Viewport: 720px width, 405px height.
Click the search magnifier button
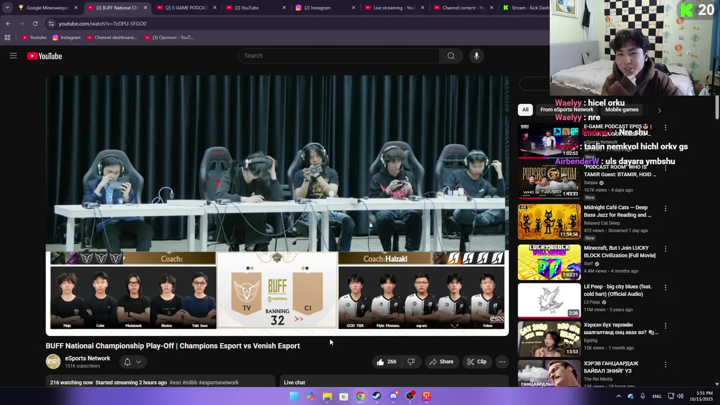coord(451,56)
